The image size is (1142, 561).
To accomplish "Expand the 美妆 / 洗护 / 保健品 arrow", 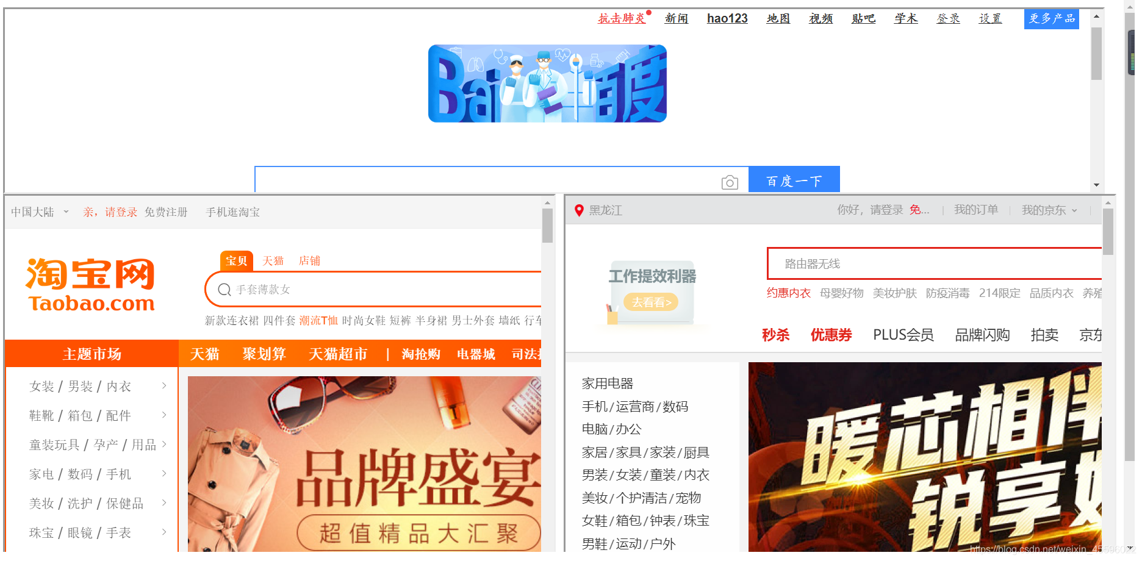I will tap(164, 502).
